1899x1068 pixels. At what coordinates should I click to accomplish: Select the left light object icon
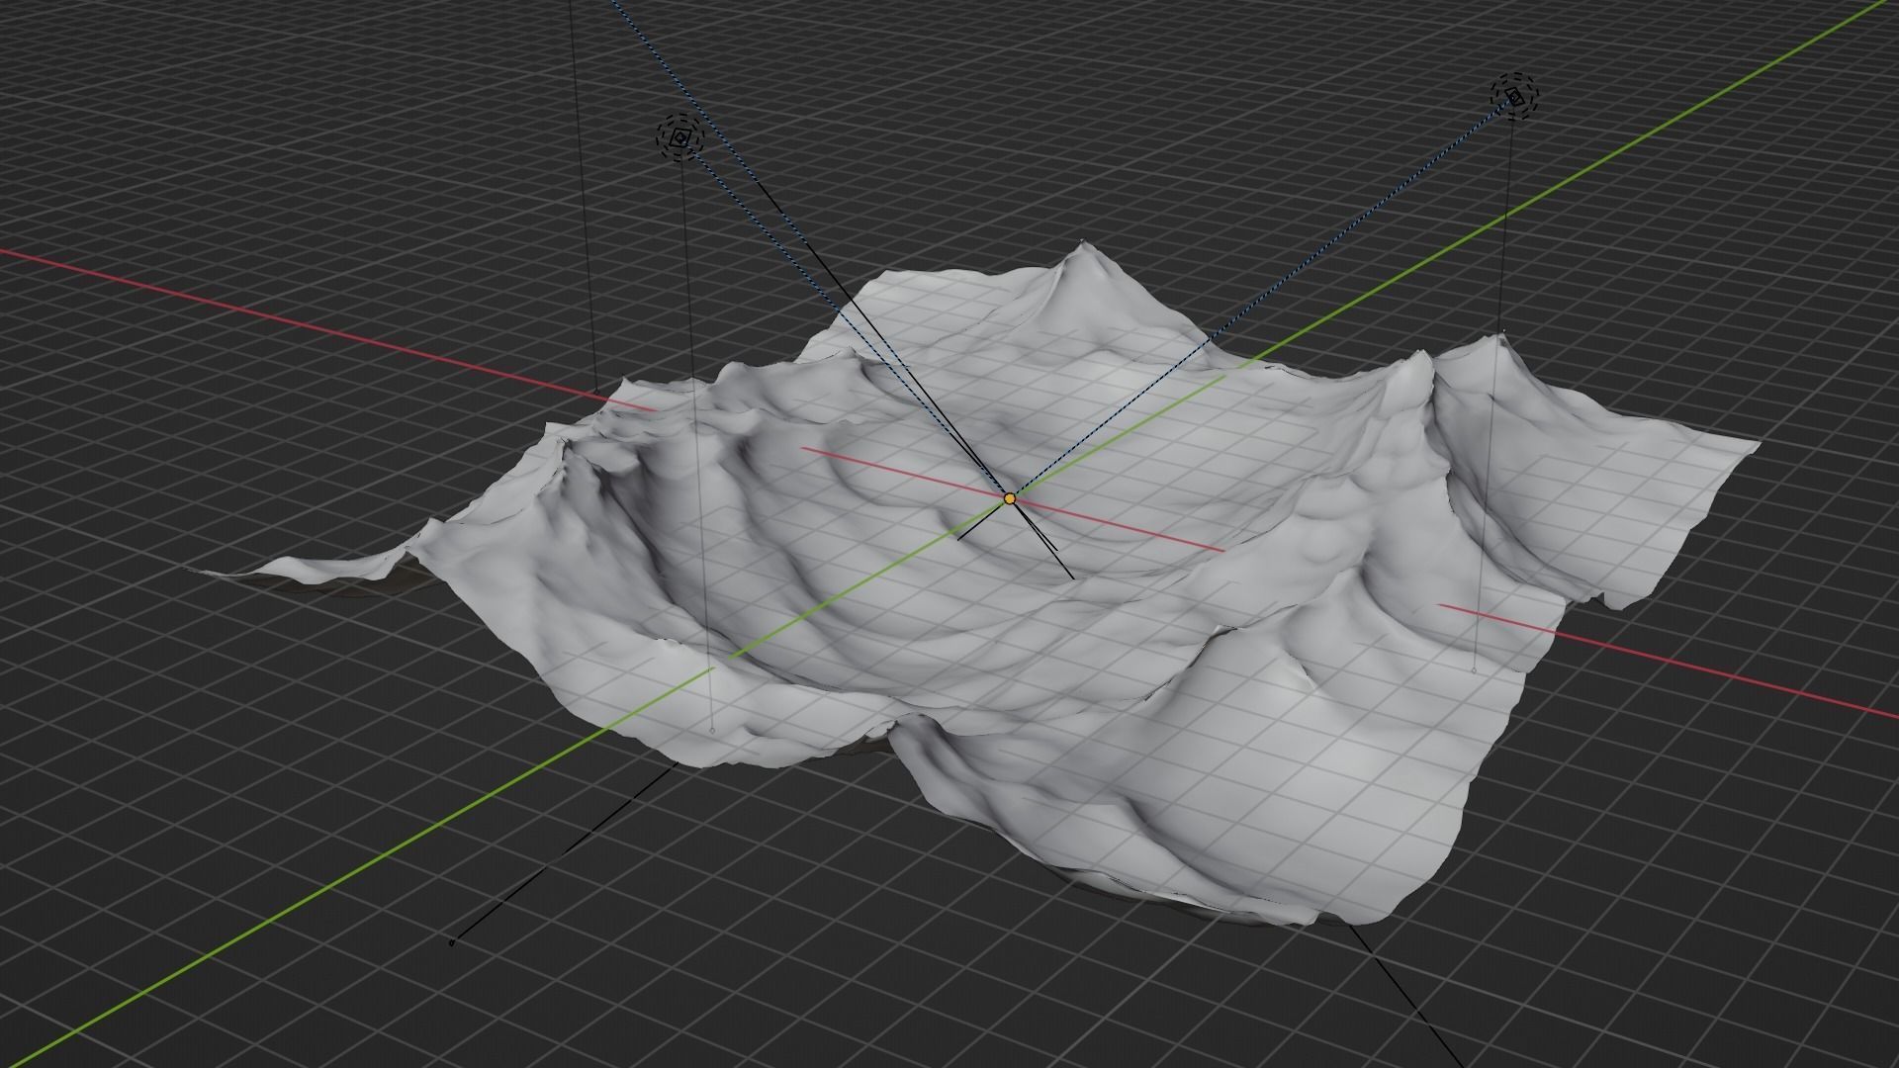(x=679, y=138)
